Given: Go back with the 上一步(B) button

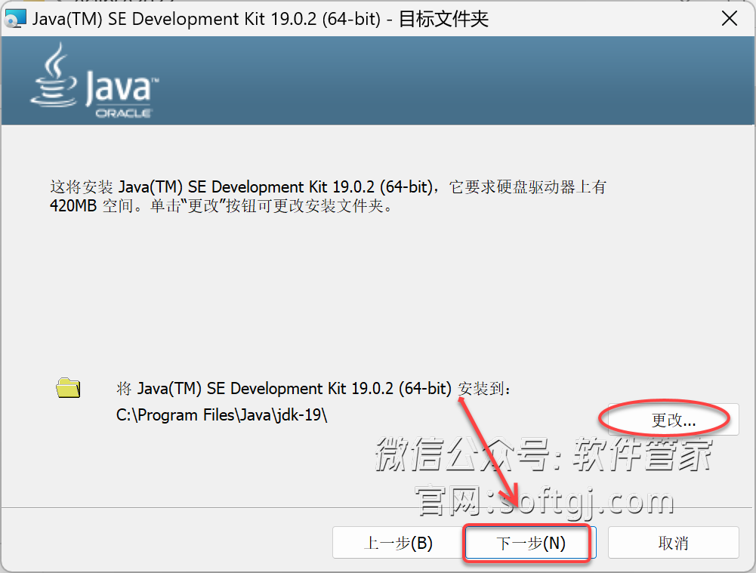Looking at the screenshot, I should pyautogui.click(x=398, y=543).
